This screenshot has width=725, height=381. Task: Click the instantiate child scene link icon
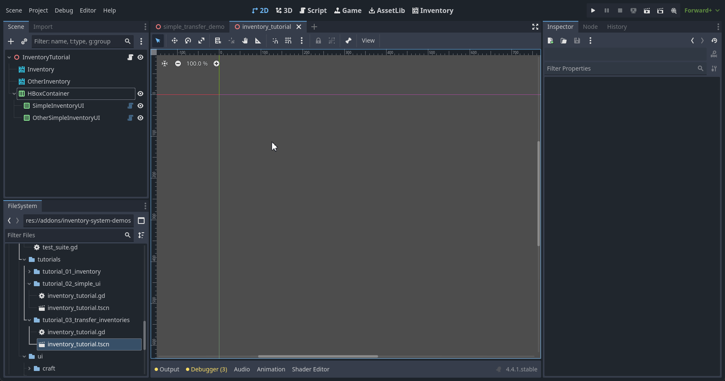tap(24, 41)
